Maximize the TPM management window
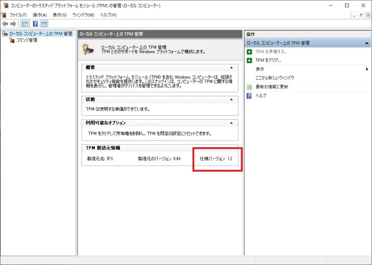 tap(347, 5)
